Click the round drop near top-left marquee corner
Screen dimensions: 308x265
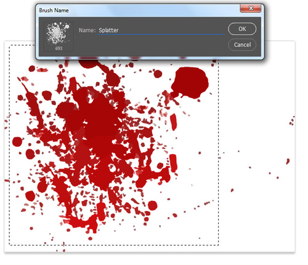tap(32, 68)
